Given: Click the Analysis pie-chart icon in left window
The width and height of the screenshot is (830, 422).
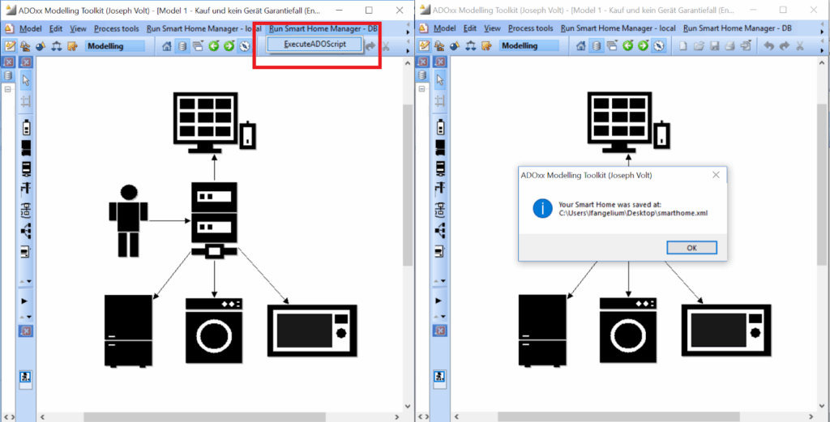Looking at the screenshot, I should point(41,46).
